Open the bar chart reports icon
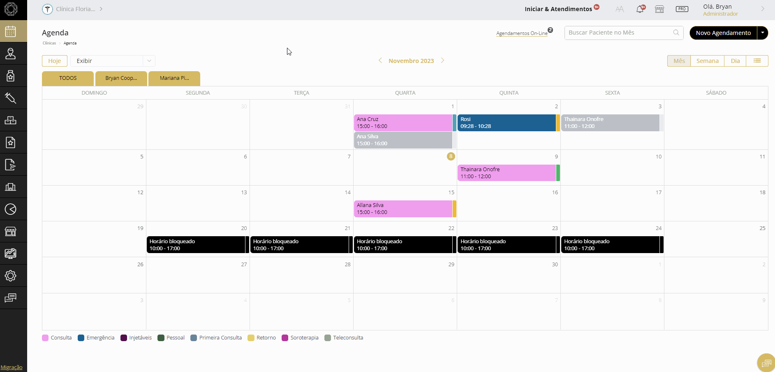Screen dimensions: 775x372 pyautogui.click(x=11, y=187)
